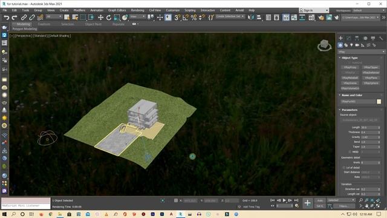Open the Render Setup dialog

coord(321,18)
